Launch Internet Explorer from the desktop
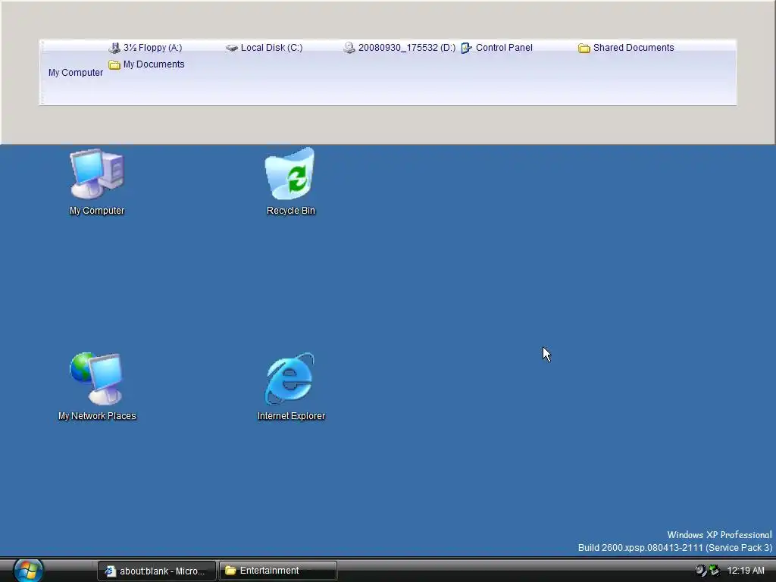This screenshot has height=582, width=776. (x=291, y=387)
